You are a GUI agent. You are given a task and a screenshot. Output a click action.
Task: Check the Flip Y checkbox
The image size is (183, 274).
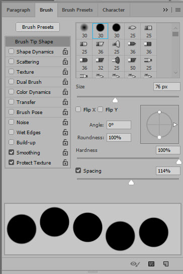[100, 109]
